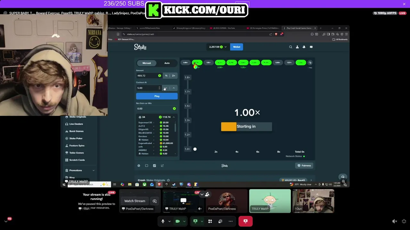Open Live Dealers in the sidebar
Image resolution: width=410 pixels, height=230 pixels.
76,124
